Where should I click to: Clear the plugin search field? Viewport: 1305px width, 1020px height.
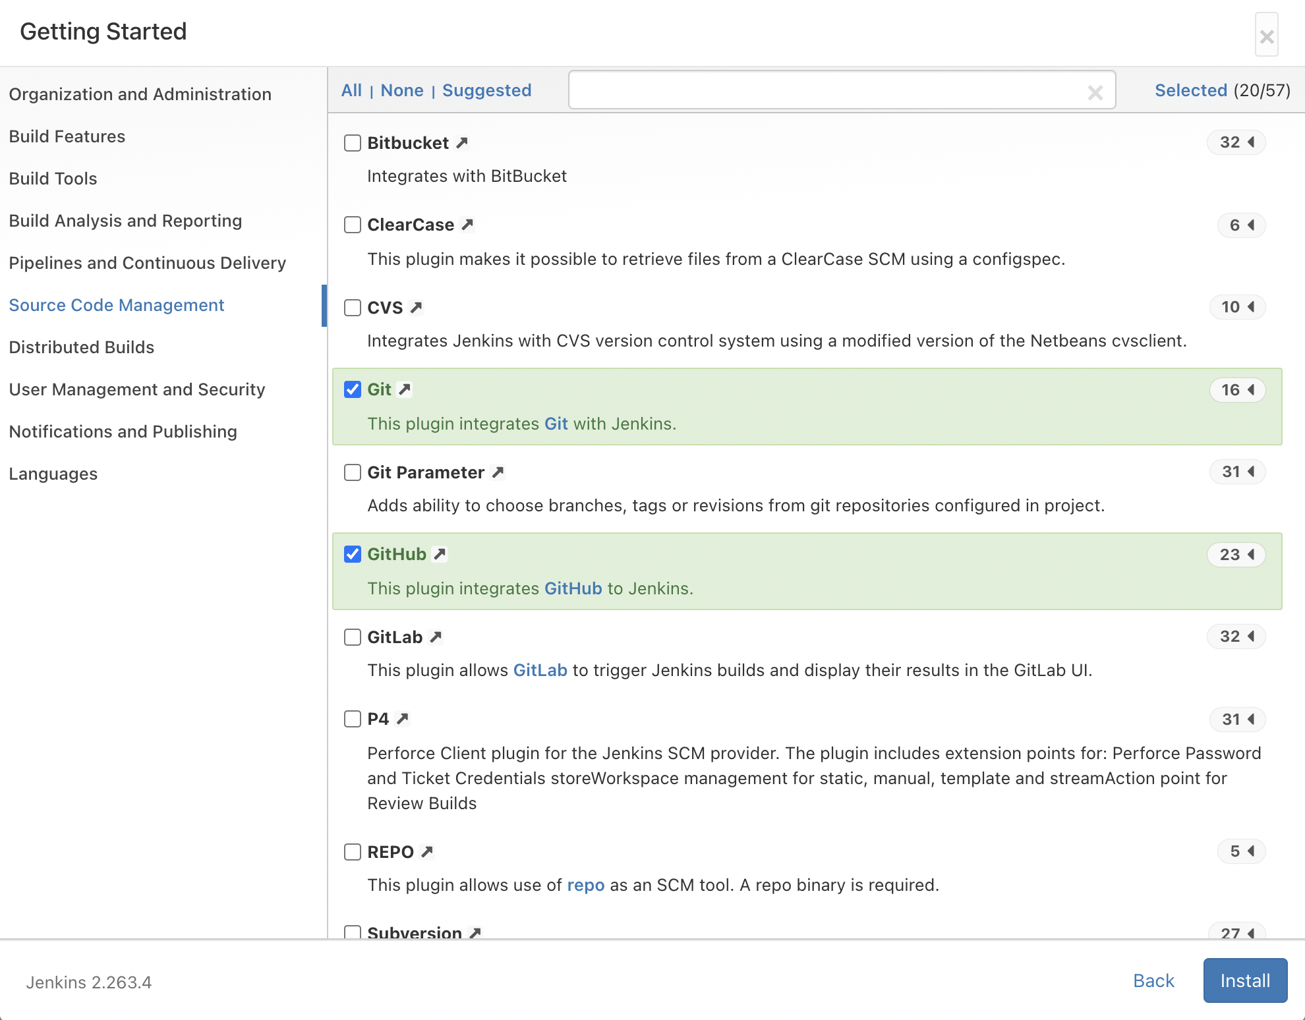coord(1095,92)
